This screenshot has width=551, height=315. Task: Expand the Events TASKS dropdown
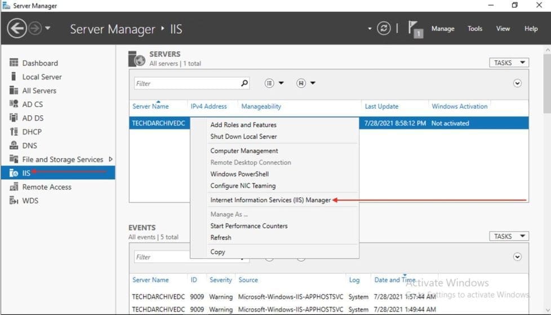point(509,237)
